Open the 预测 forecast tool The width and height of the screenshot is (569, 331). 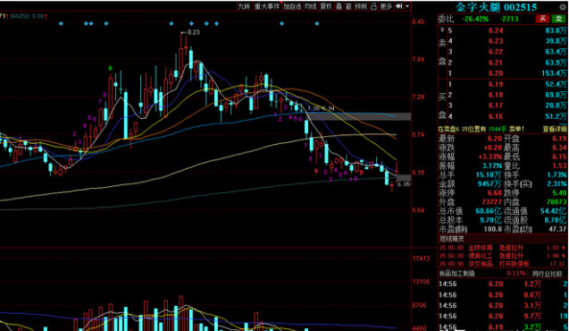click(x=361, y=6)
